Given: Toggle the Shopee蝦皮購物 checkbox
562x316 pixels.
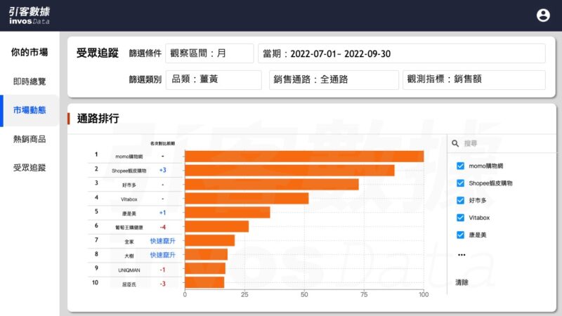Looking at the screenshot, I should (x=461, y=183).
